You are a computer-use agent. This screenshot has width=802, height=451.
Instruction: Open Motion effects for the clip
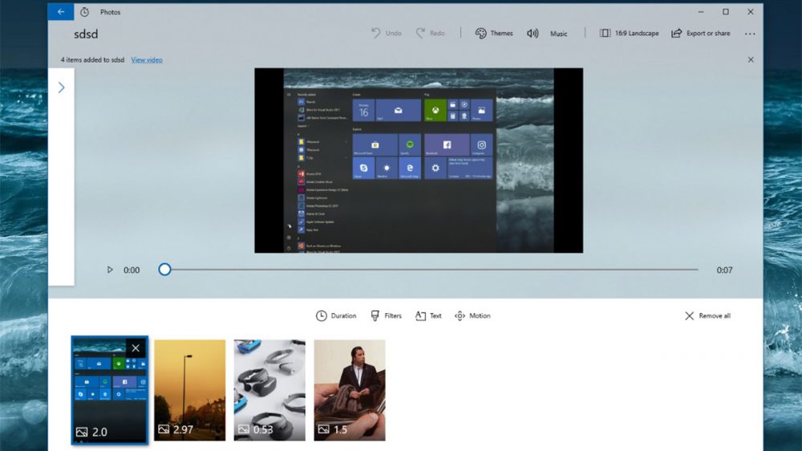coord(472,315)
